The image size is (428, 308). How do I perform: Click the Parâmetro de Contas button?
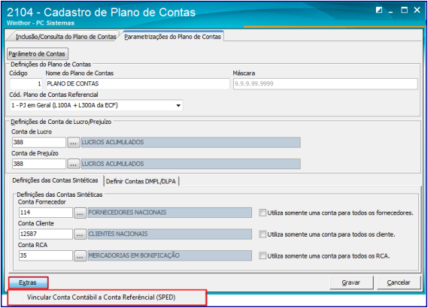pyautogui.click(x=37, y=54)
